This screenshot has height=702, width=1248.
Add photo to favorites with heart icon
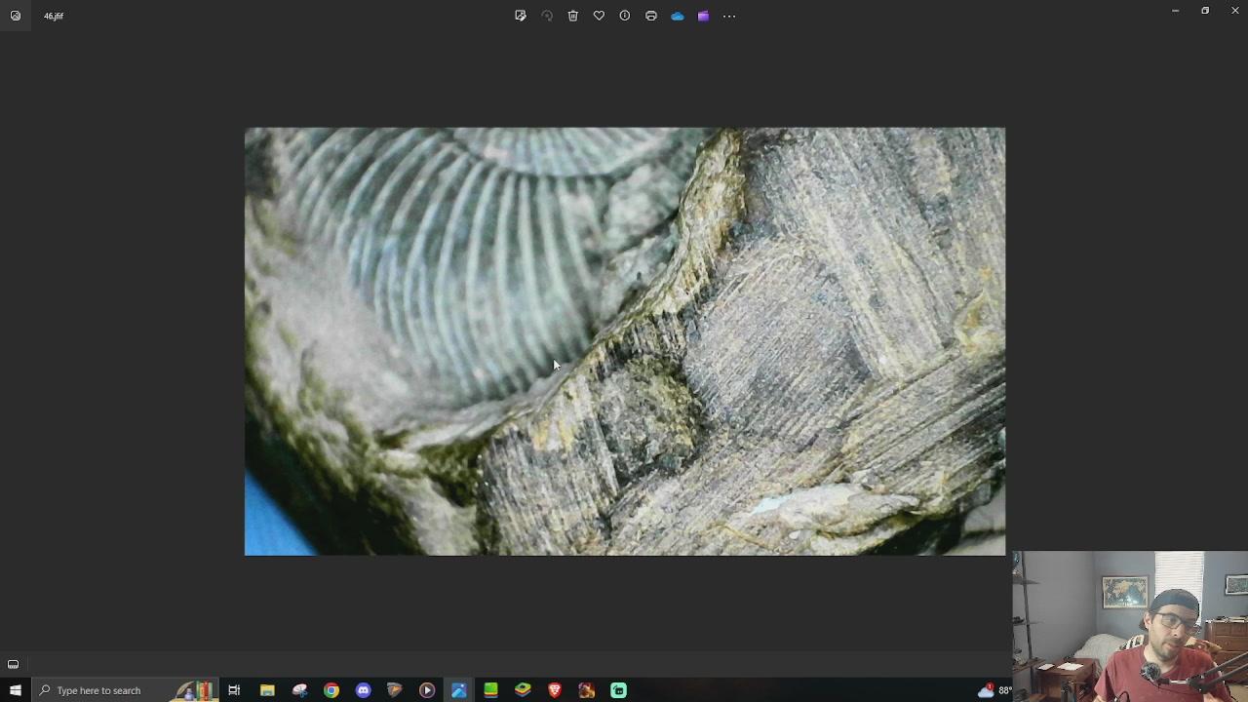pos(599,16)
